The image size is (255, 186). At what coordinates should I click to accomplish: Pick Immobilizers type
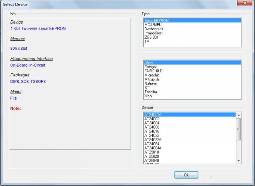192,33
